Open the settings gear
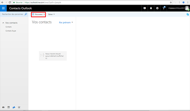Viewport: 190px width, 111px height. [157, 8]
